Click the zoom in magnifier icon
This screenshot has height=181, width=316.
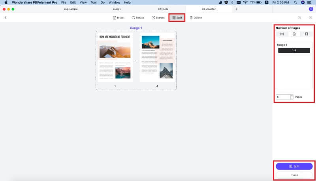pyautogui.click(x=310, y=18)
